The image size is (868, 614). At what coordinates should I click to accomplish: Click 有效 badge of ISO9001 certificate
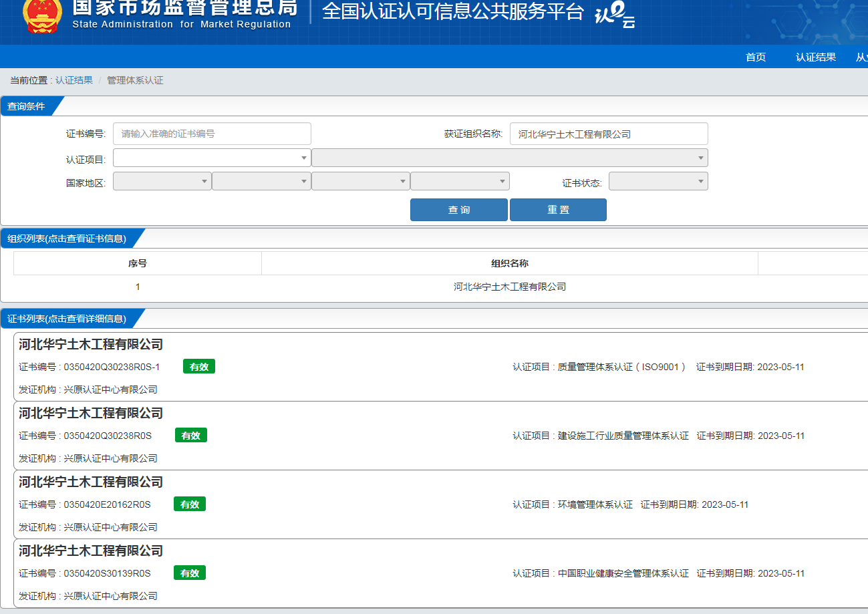(199, 367)
